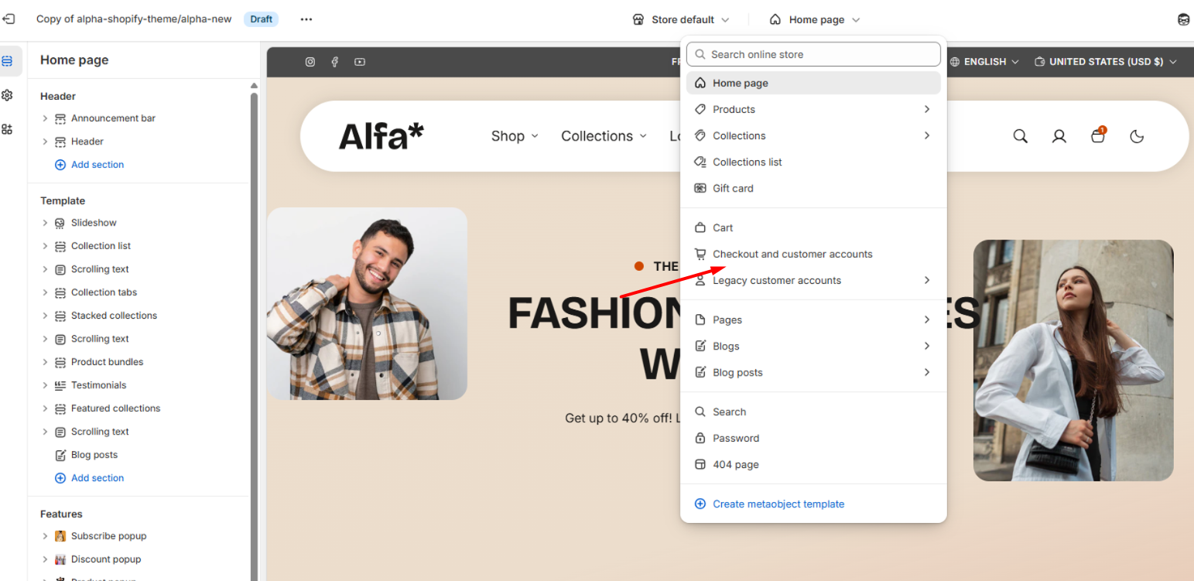1194x581 pixels.
Task: Open the three-dot more actions menu
Action: point(306,19)
